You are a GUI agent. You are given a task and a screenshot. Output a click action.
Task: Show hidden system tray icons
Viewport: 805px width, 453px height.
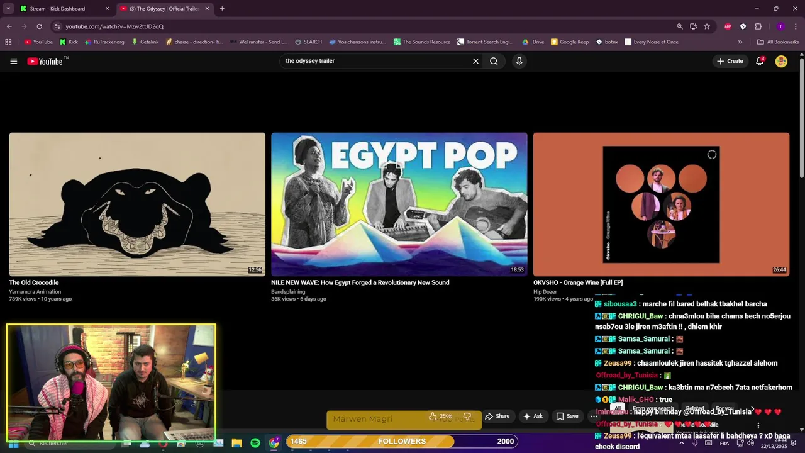[681, 443]
